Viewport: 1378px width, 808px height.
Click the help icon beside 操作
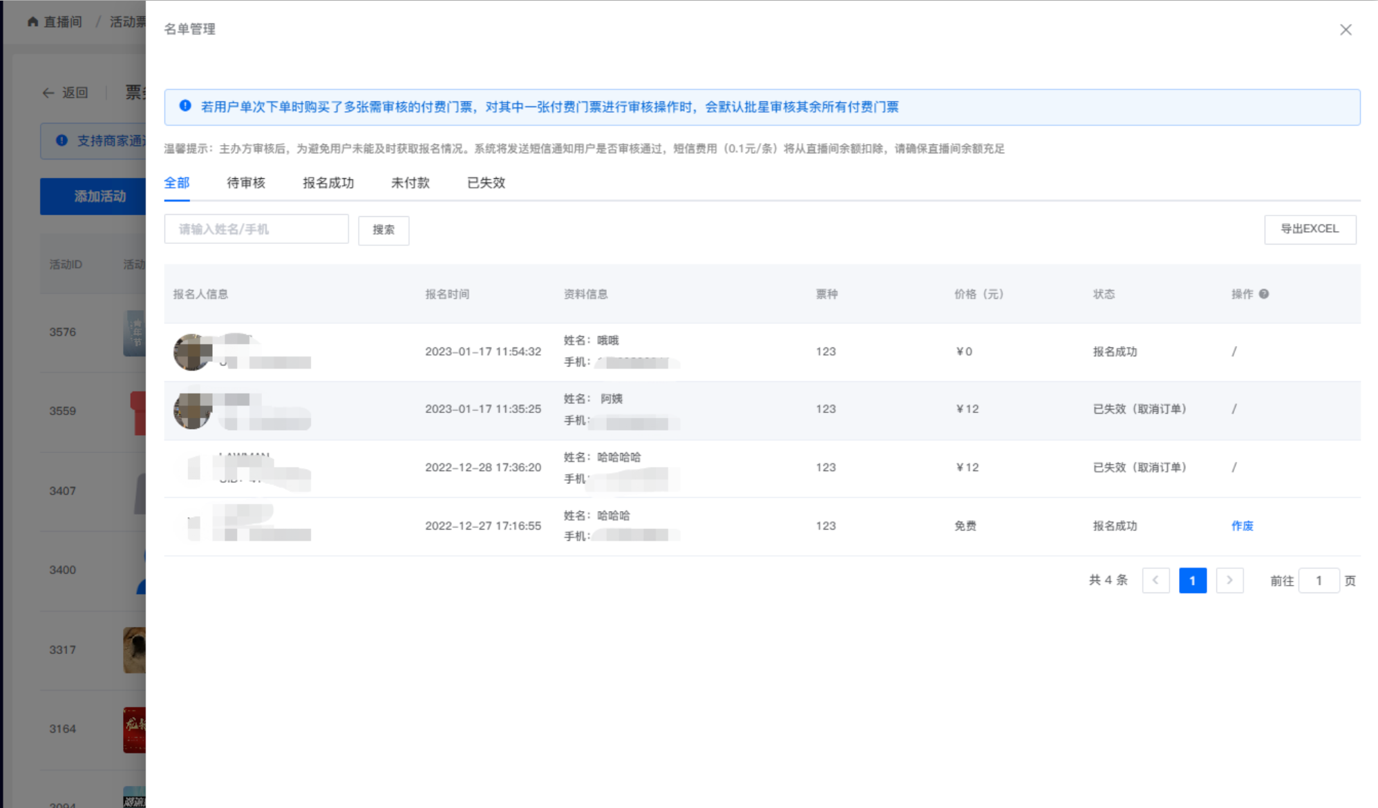click(x=1263, y=294)
